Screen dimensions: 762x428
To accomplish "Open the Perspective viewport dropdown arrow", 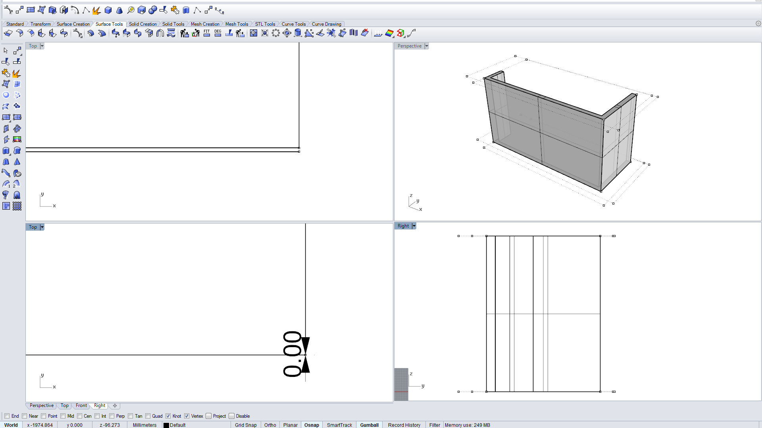I will 427,46.
